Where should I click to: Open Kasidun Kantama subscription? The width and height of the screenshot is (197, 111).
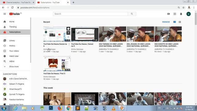(x=15, y=99)
